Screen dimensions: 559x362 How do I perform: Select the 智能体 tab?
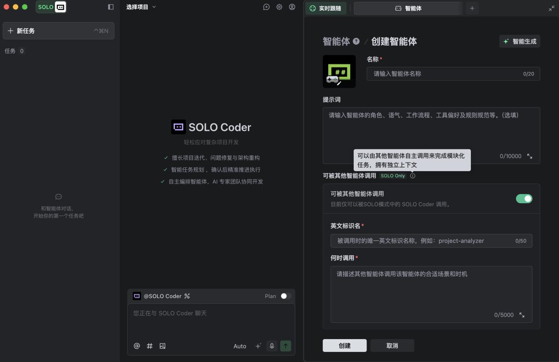click(408, 8)
